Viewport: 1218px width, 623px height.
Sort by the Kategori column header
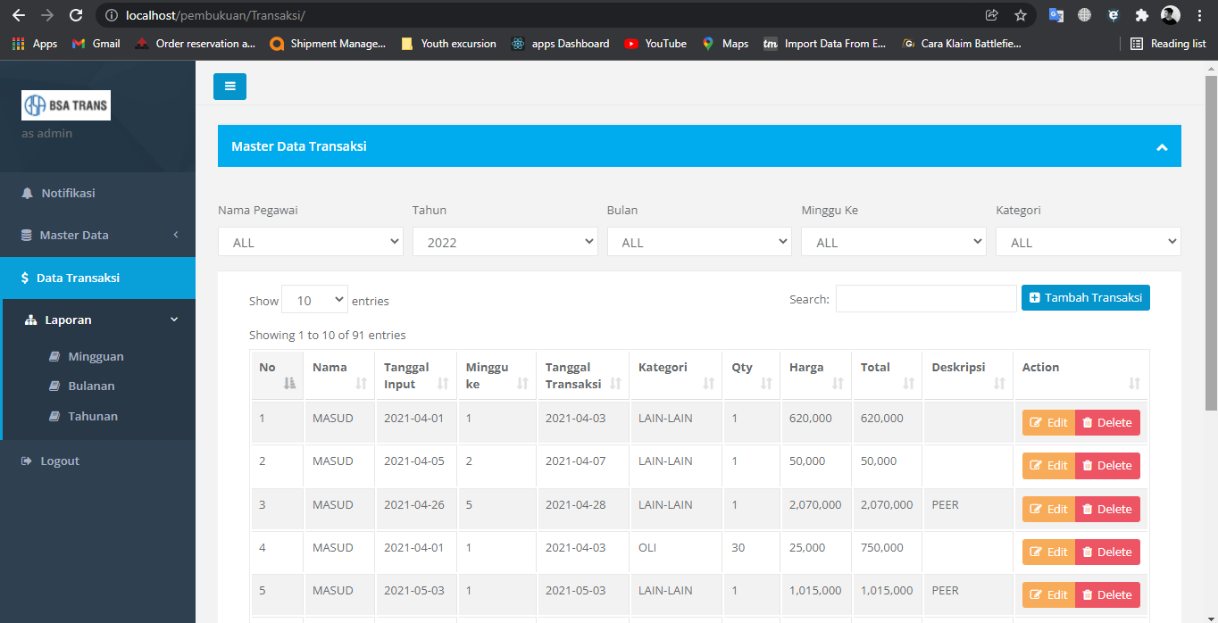[x=676, y=375]
